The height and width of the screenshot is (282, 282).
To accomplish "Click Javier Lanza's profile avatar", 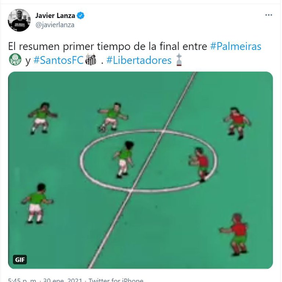I will tap(19, 20).
